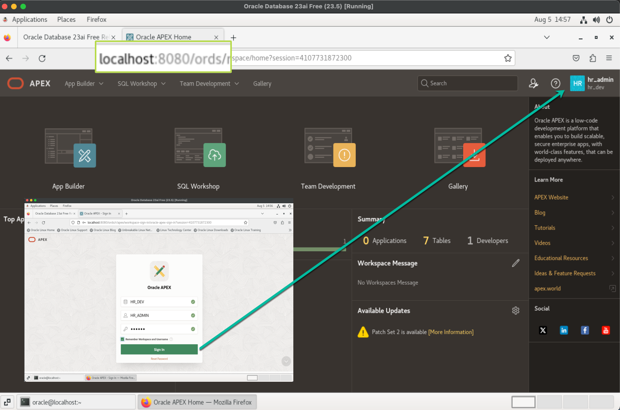Click the Patch Set 2 is available text
Viewport: 620px width, 410px height.
[399, 332]
